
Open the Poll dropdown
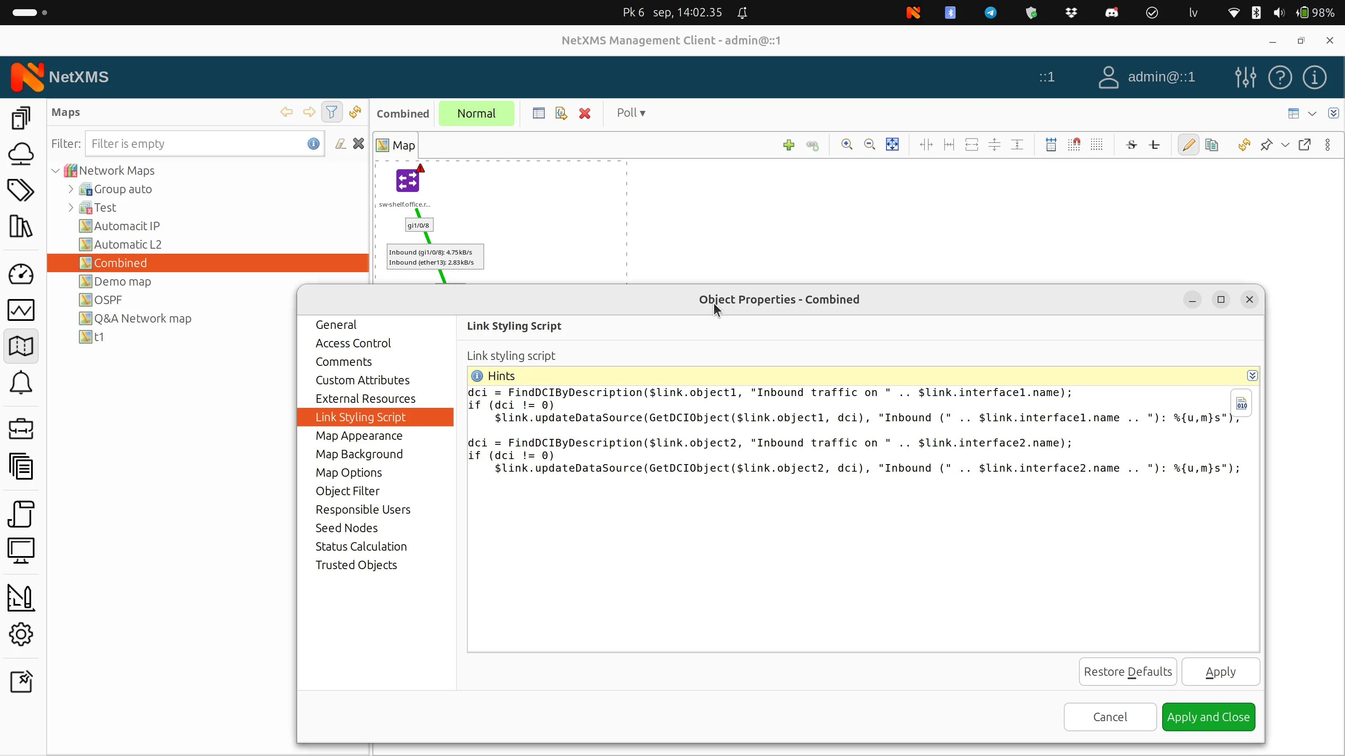631,113
